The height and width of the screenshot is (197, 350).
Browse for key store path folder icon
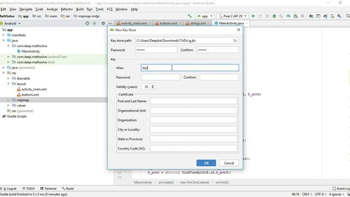pos(235,40)
